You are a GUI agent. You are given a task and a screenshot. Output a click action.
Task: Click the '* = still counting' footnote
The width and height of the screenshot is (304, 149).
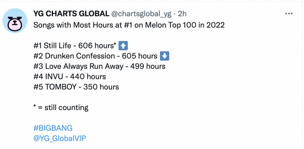point(61,107)
